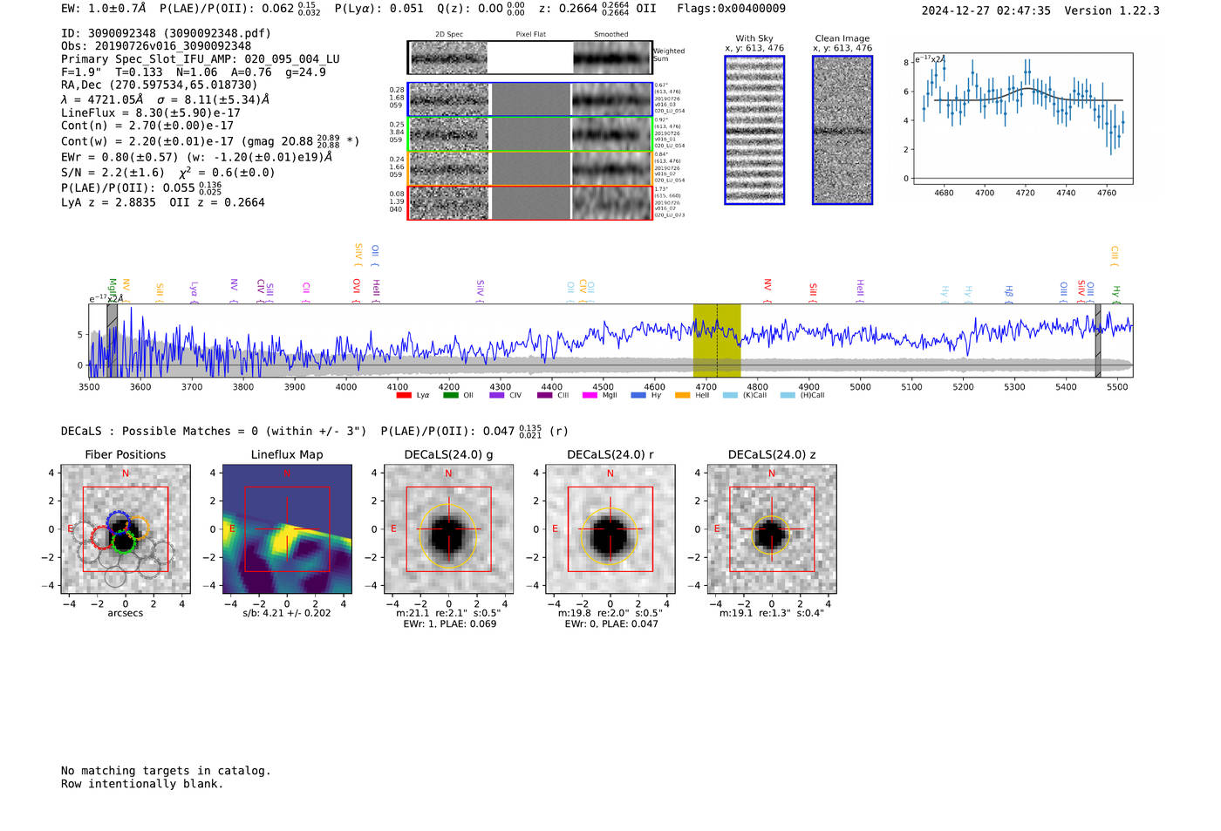This screenshot has height=831, width=1221.
Task: Click the Weighted Sum 2D spectrum strip
Action: pyautogui.click(x=530, y=58)
